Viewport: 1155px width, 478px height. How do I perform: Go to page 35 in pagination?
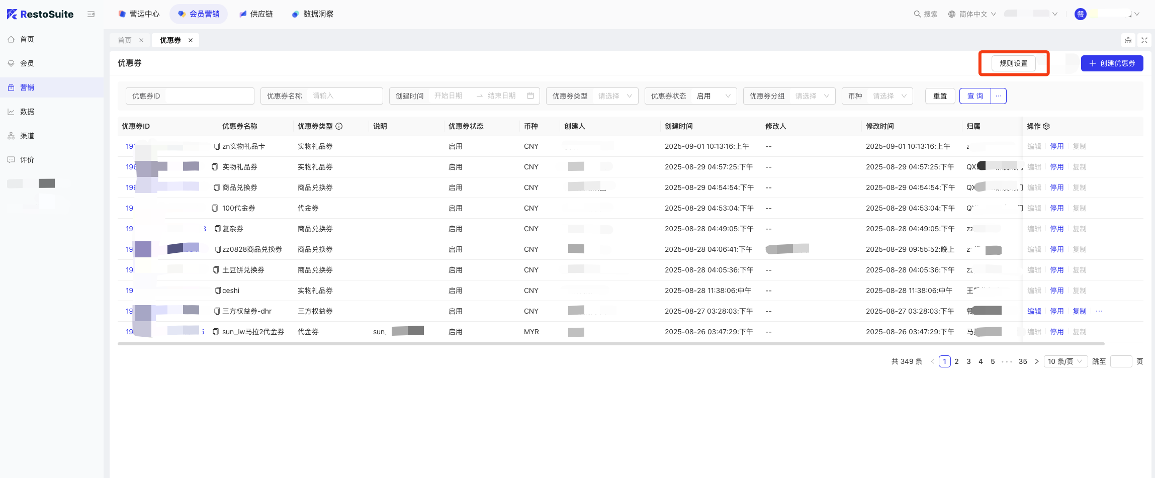coord(1023,361)
